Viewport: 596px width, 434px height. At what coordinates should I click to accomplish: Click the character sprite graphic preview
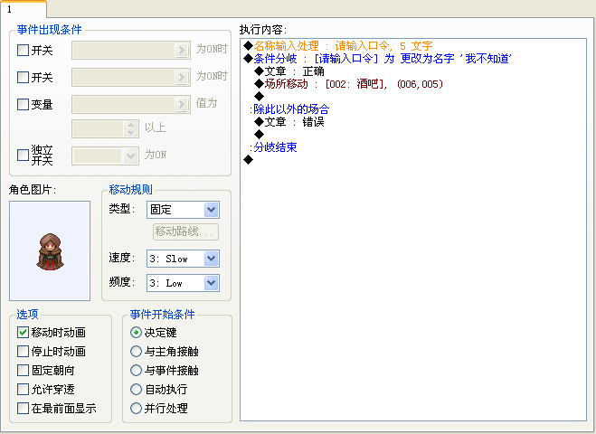[50, 250]
